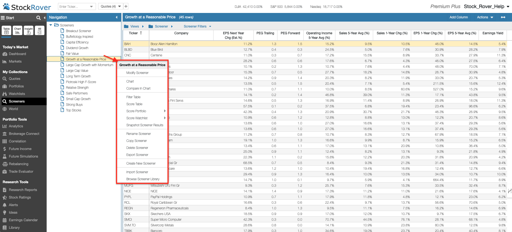Select the Top Stocks screener
Screen dimensions: 512x232
click(73, 110)
